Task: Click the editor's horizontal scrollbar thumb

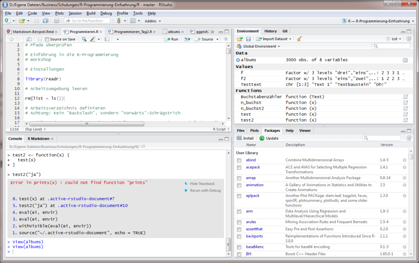Action: (x=87, y=124)
